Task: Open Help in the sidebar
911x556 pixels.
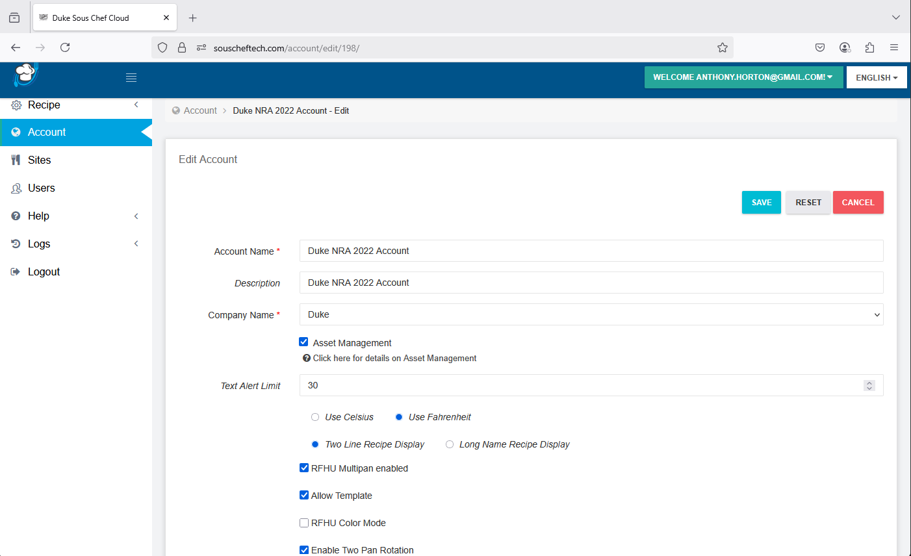Action: [x=76, y=216]
